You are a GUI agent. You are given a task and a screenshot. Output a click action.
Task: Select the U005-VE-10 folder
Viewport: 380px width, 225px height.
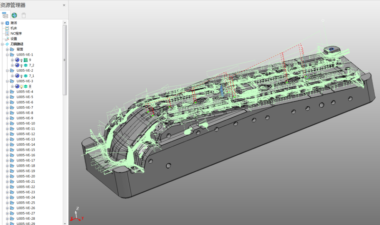(26, 123)
